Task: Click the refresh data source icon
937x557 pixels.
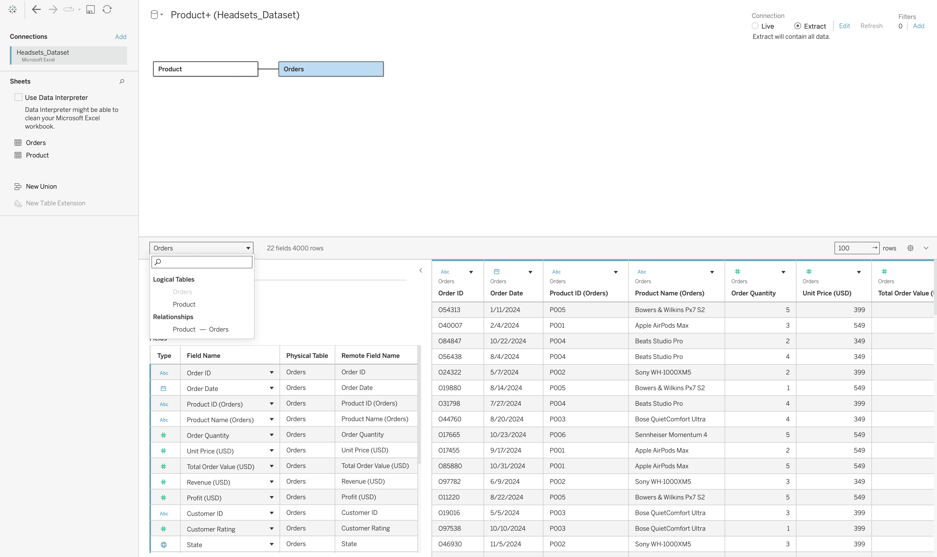Action: point(107,9)
